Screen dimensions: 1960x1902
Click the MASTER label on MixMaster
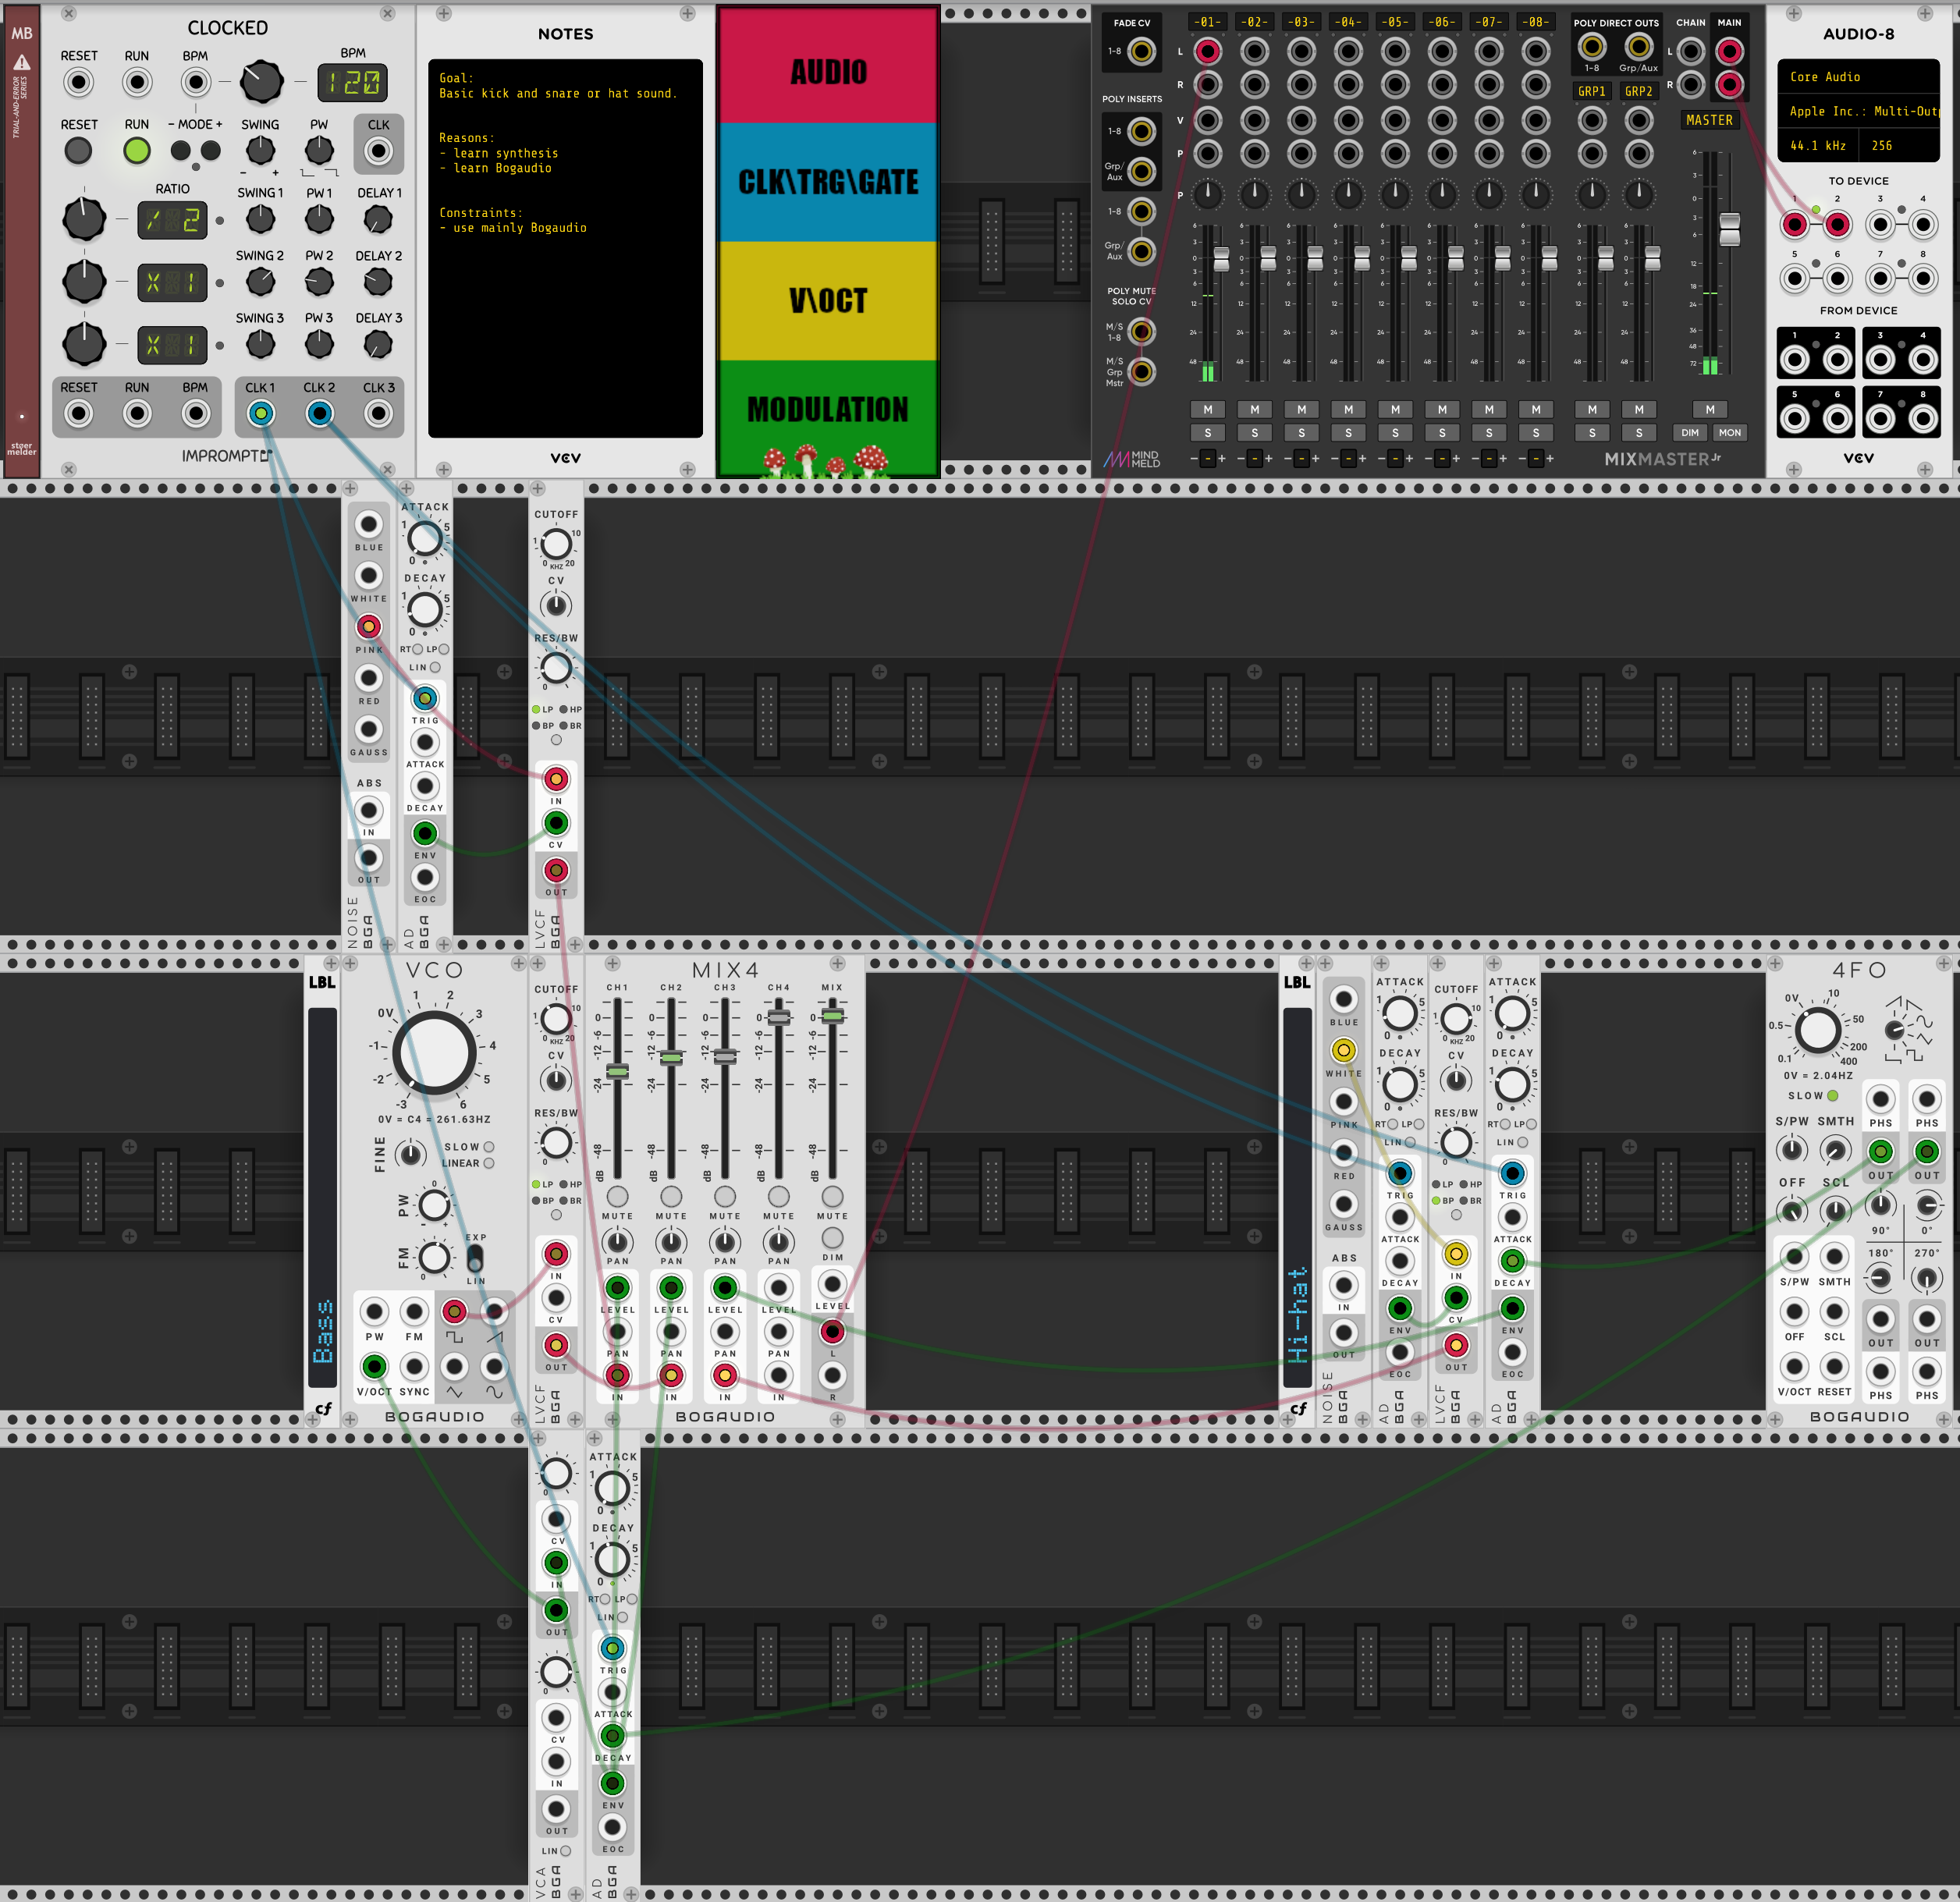point(1710,120)
